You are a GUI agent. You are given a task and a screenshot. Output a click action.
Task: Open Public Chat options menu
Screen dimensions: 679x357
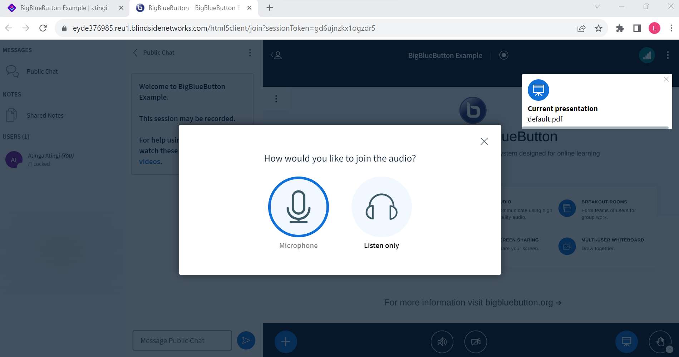(x=250, y=53)
